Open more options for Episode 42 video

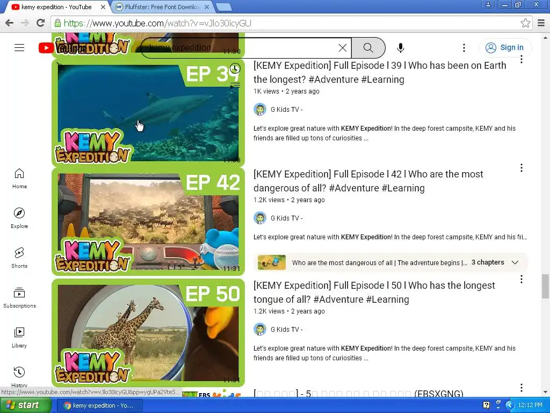tap(521, 168)
